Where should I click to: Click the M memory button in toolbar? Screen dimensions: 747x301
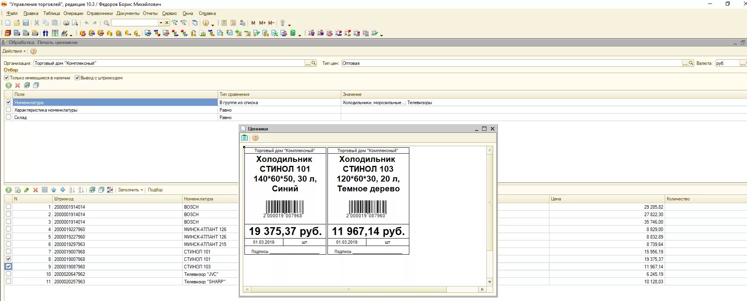[x=253, y=23]
